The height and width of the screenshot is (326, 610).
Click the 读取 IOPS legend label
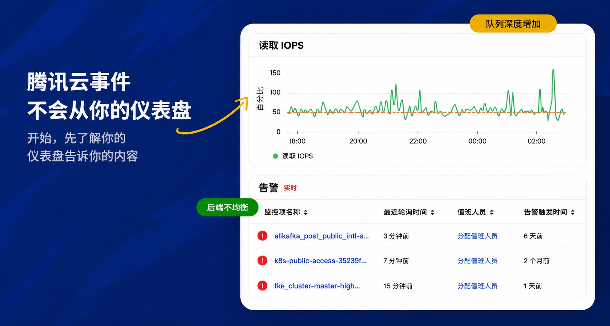pyautogui.click(x=298, y=156)
